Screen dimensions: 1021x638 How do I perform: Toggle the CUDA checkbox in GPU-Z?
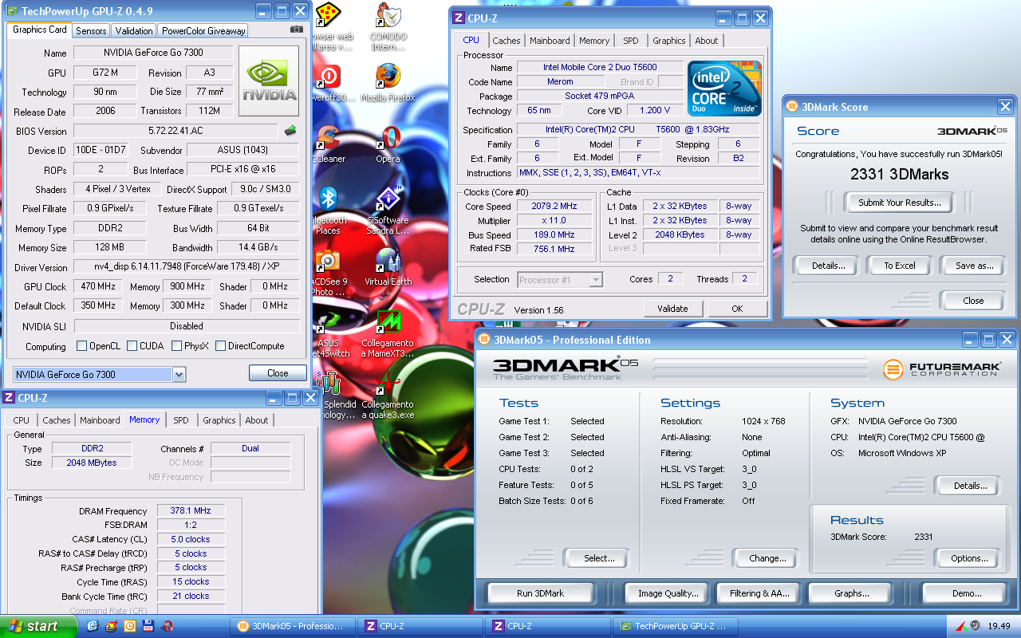[x=132, y=346]
